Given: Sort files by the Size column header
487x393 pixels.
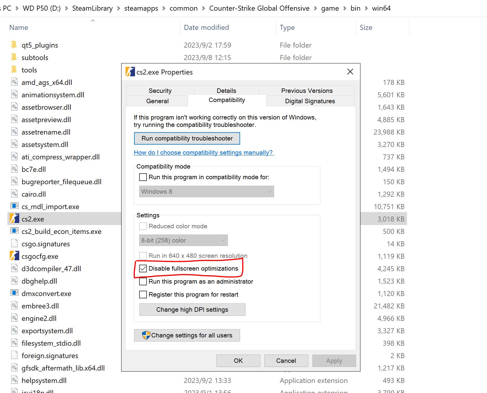Looking at the screenshot, I should (x=366, y=28).
